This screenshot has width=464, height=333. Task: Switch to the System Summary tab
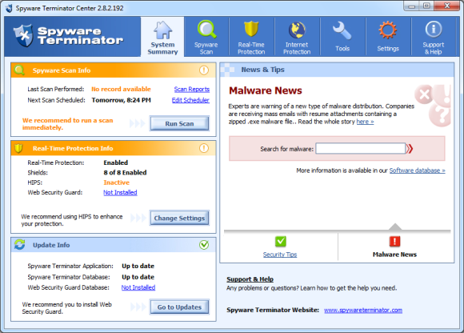pos(162,37)
